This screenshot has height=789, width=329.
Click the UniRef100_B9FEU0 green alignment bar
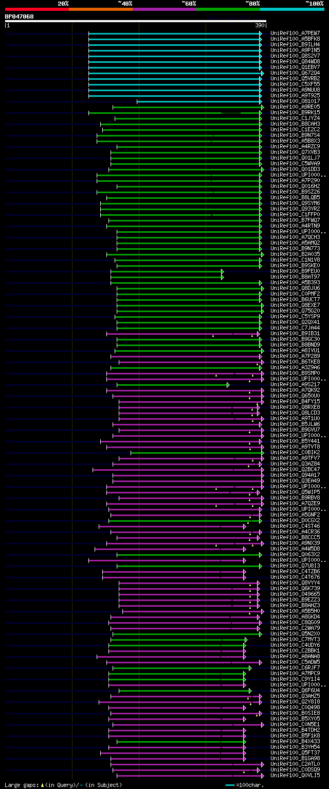point(167,271)
